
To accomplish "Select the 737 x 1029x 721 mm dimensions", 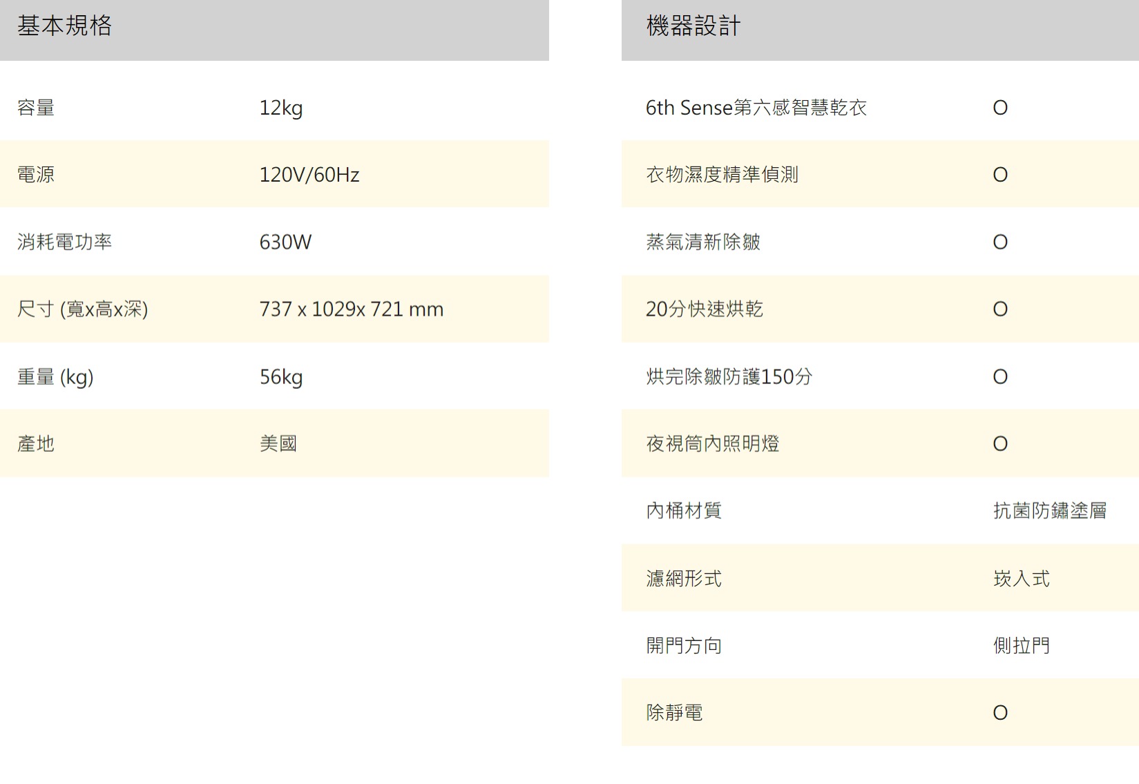I will (x=351, y=309).
